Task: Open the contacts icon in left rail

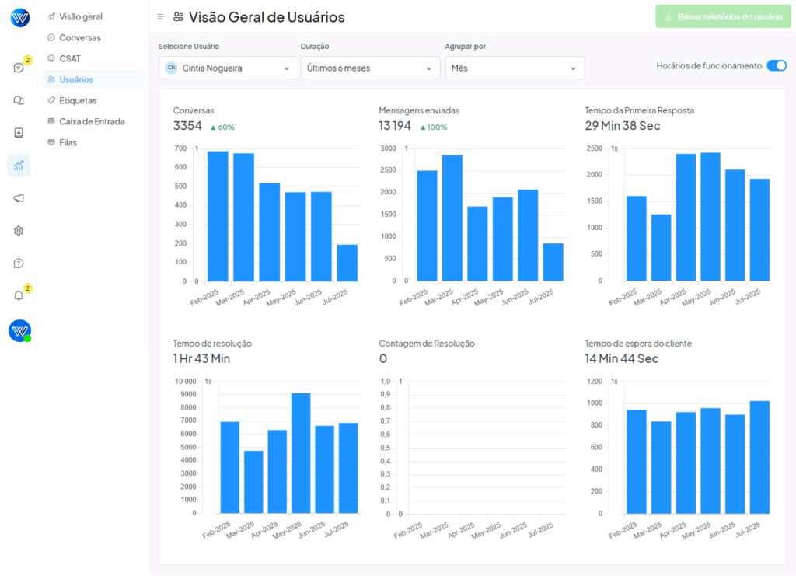Action: click(x=19, y=133)
